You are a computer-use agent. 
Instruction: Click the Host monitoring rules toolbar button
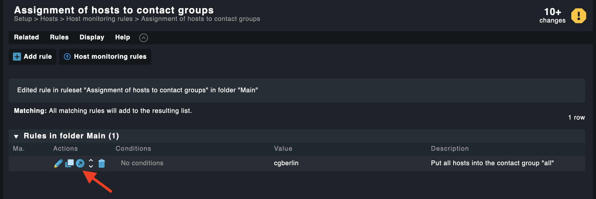[105, 57]
